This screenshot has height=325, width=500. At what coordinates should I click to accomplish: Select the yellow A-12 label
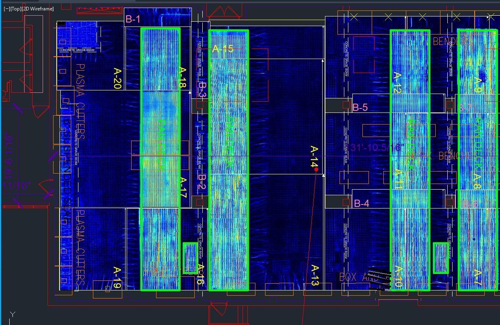click(397, 83)
